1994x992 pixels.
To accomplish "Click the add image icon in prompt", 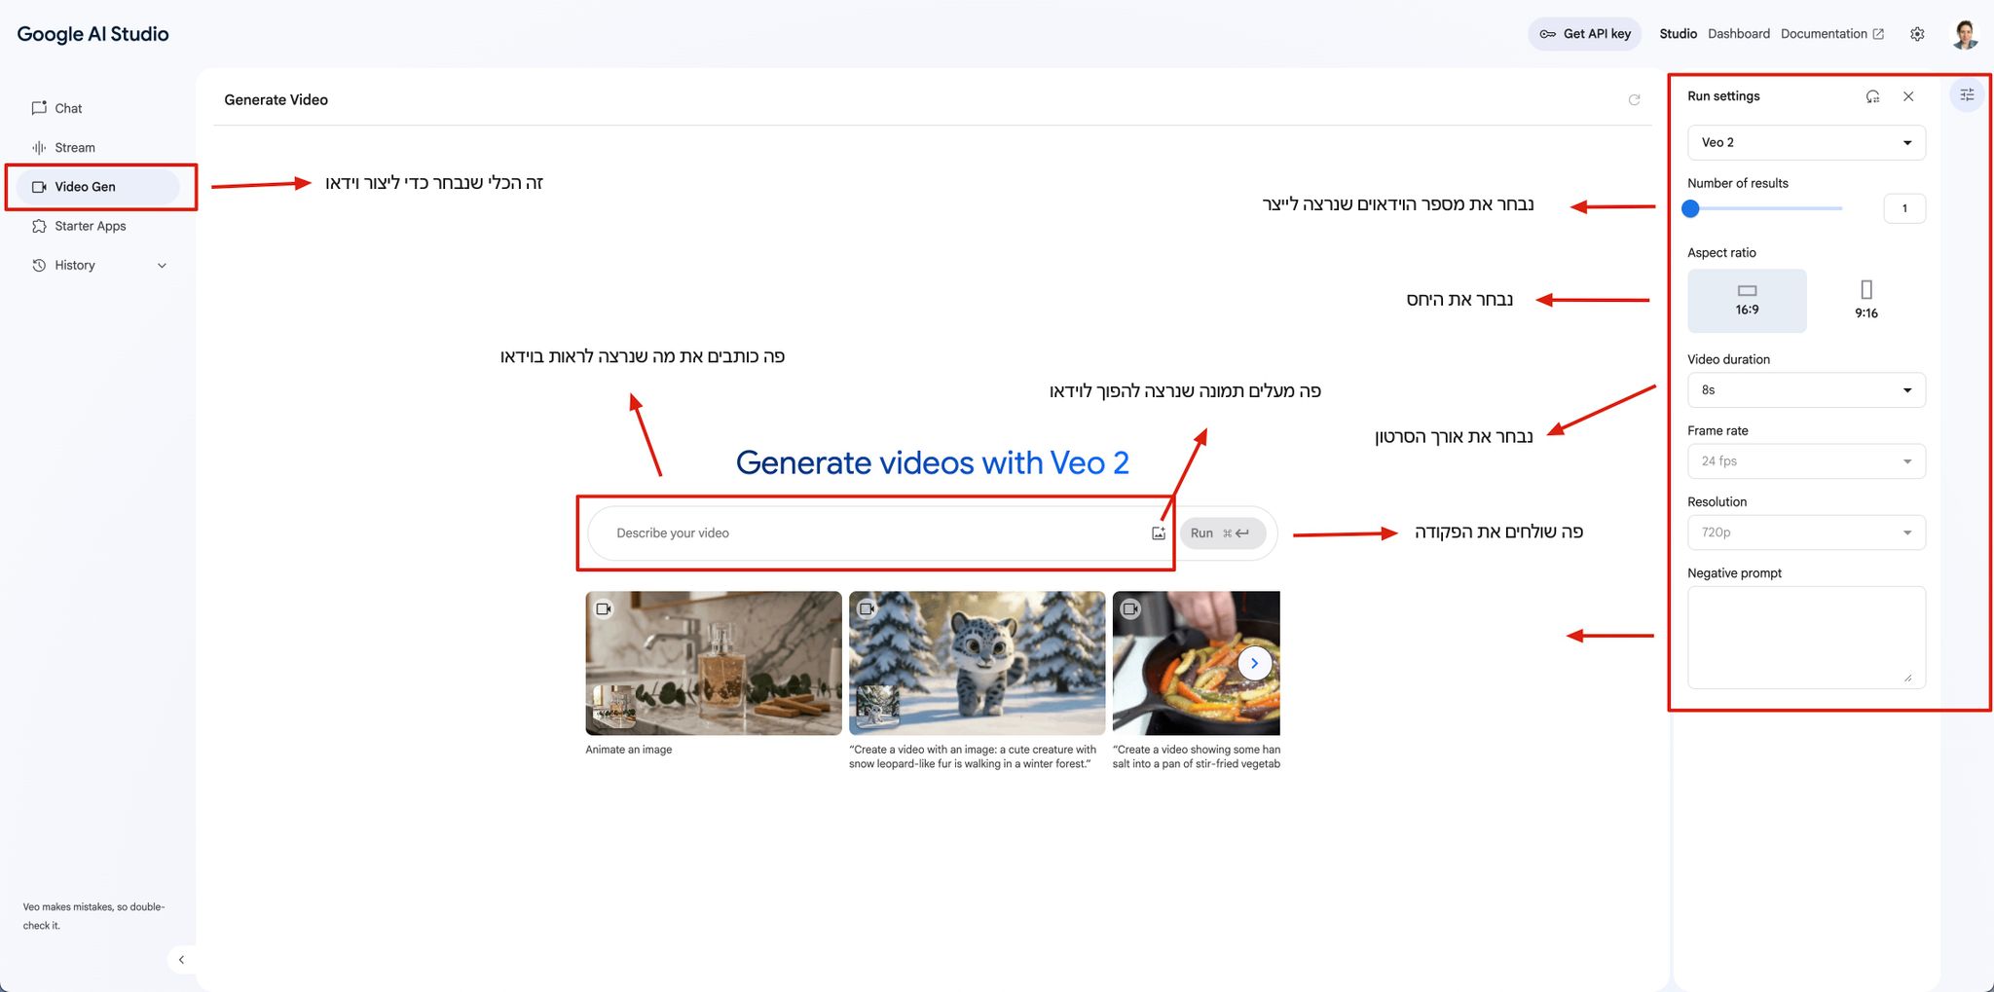I will point(1159,533).
